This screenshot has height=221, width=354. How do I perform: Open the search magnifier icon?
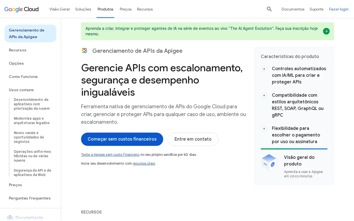pos(269,9)
